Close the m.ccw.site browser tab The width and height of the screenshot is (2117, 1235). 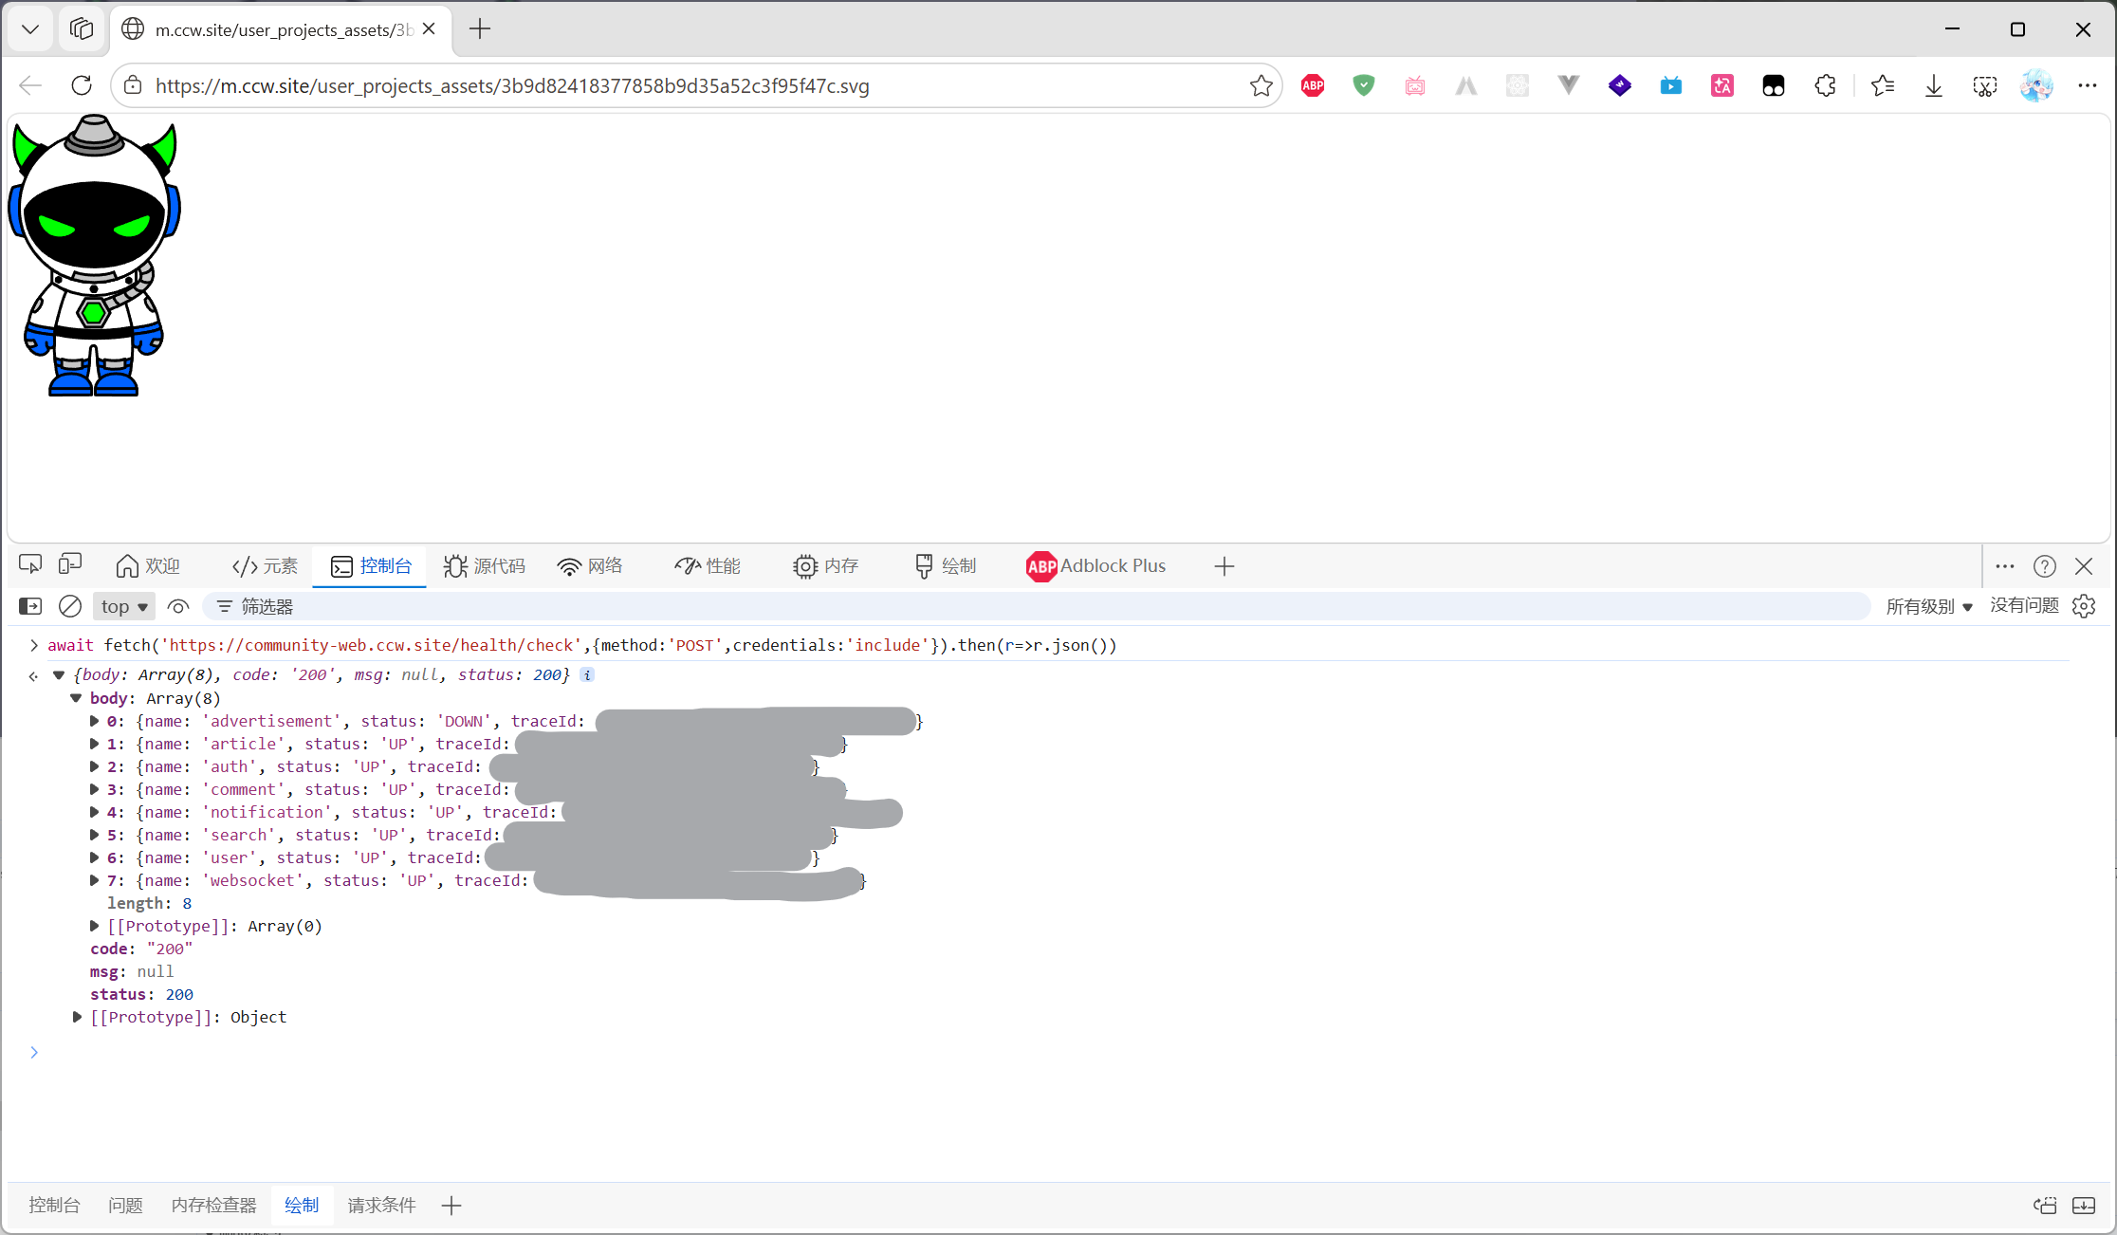[429, 29]
